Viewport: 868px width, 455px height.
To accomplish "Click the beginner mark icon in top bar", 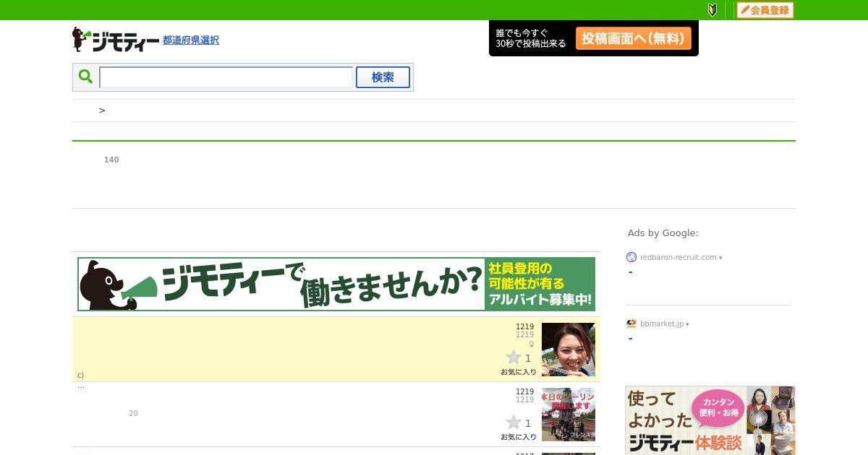I will (712, 10).
